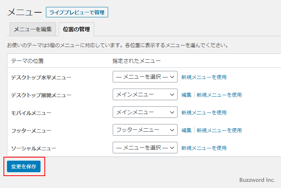Switch to the メニューを編集 tab
The width and height of the screenshot is (281, 188).
pyautogui.click(x=33, y=29)
